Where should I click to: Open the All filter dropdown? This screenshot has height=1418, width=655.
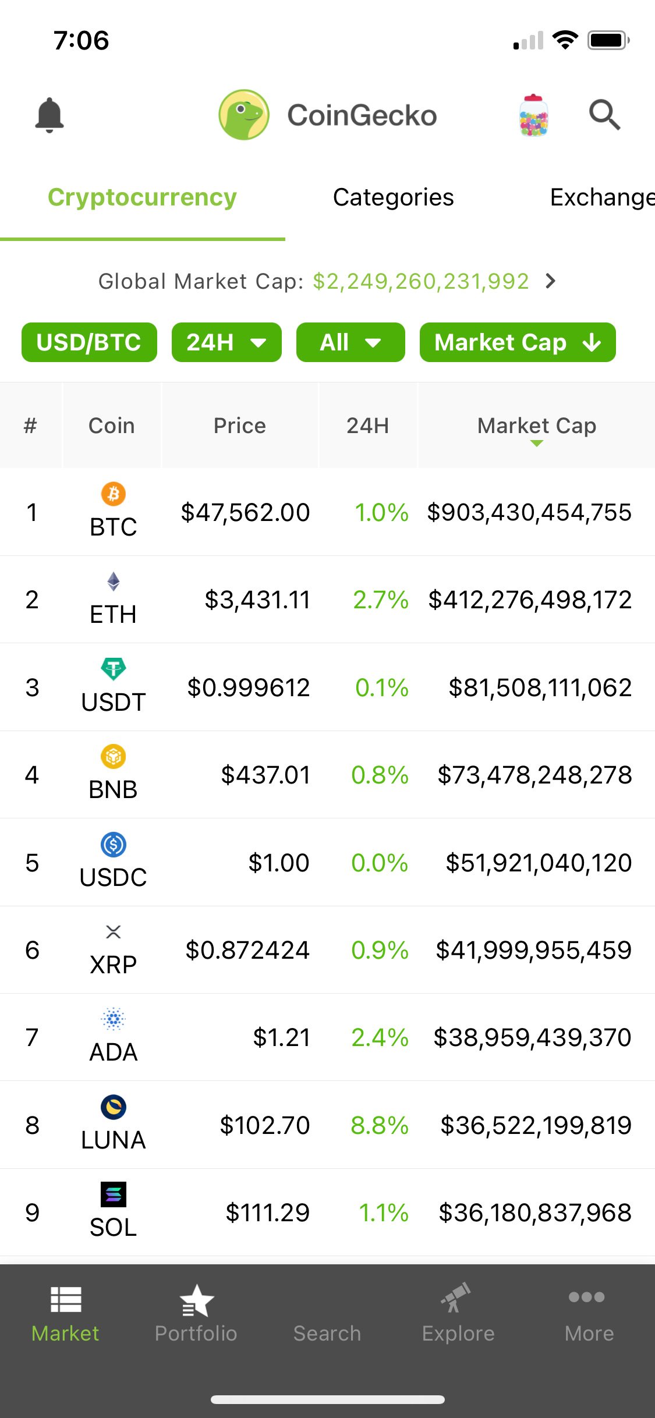click(x=350, y=342)
